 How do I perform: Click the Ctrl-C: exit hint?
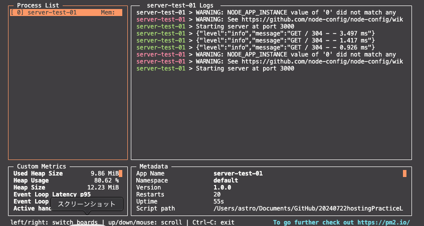click(x=214, y=222)
